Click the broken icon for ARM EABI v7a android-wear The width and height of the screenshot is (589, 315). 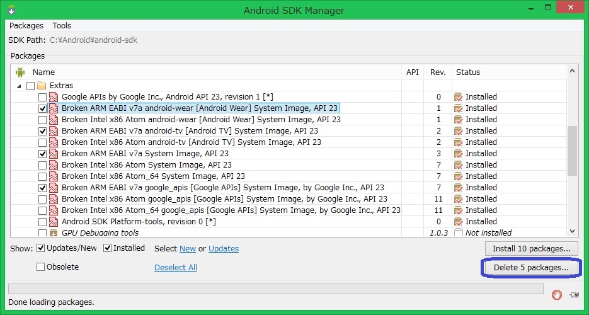[x=54, y=108]
